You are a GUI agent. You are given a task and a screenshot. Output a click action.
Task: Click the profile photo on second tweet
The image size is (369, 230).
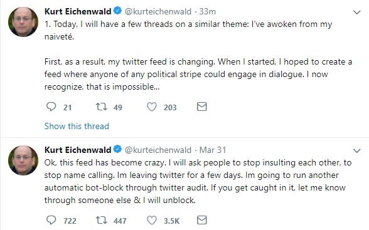(x=23, y=160)
